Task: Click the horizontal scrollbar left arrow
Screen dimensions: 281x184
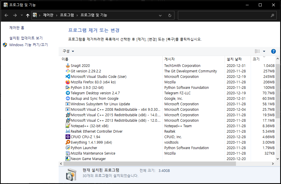Action: (x=61, y=164)
